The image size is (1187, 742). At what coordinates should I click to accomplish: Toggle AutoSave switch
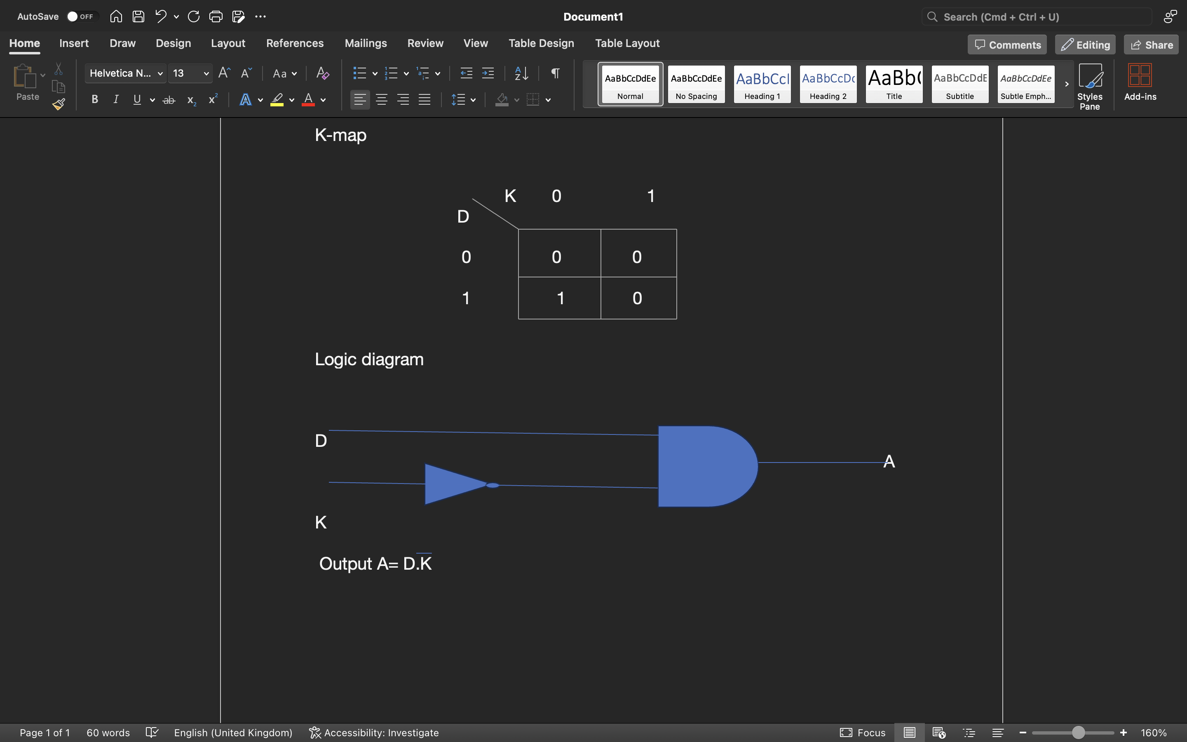82,16
